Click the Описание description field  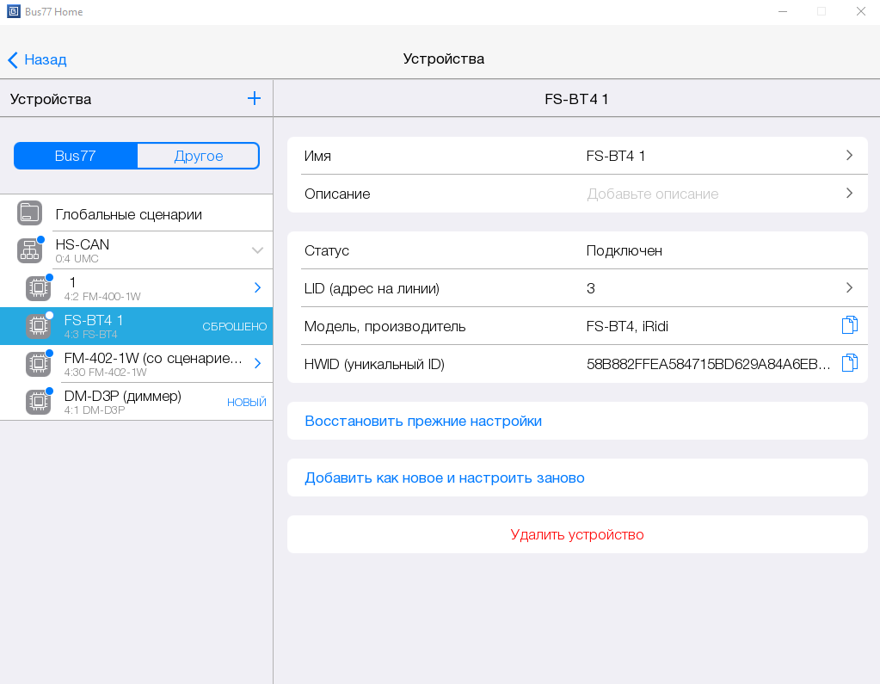(576, 194)
